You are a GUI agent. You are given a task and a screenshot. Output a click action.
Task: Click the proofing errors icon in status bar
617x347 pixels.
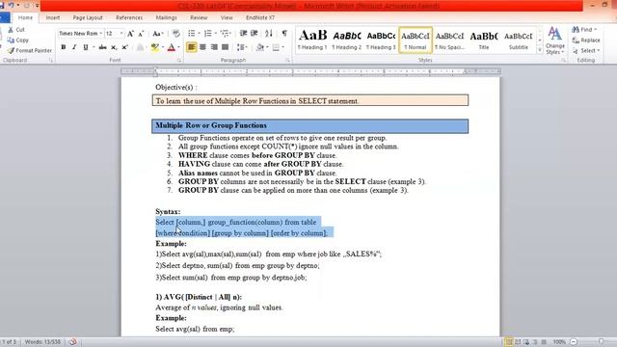tap(73, 342)
